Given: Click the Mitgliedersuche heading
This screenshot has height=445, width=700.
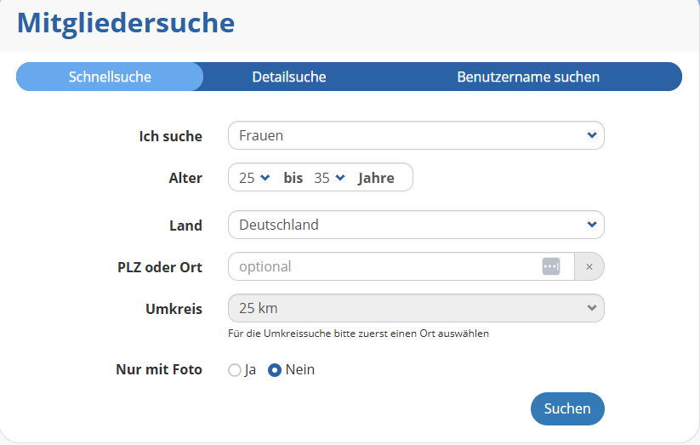Looking at the screenshot, I should click(x=126, y=23).
